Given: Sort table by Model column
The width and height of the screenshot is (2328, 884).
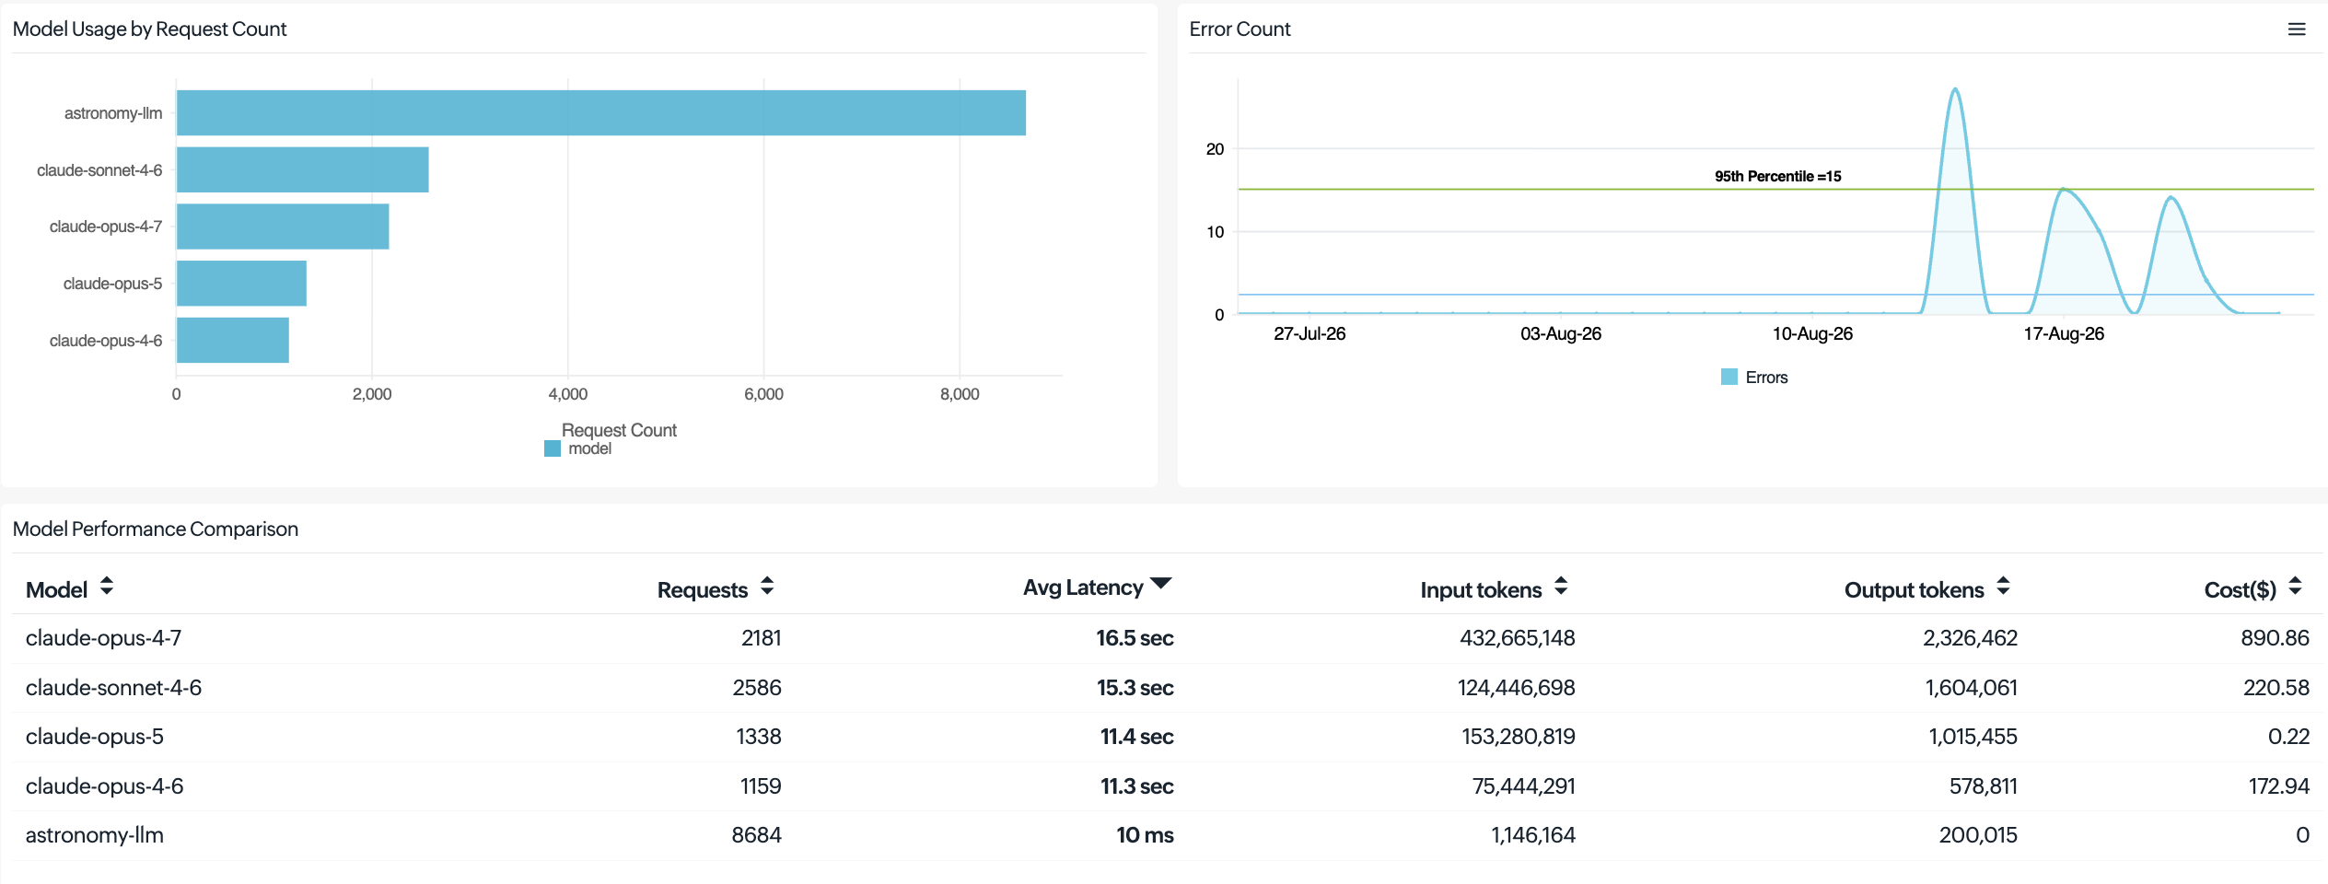Looking at the screenshot, I should [x=107, y=587].
